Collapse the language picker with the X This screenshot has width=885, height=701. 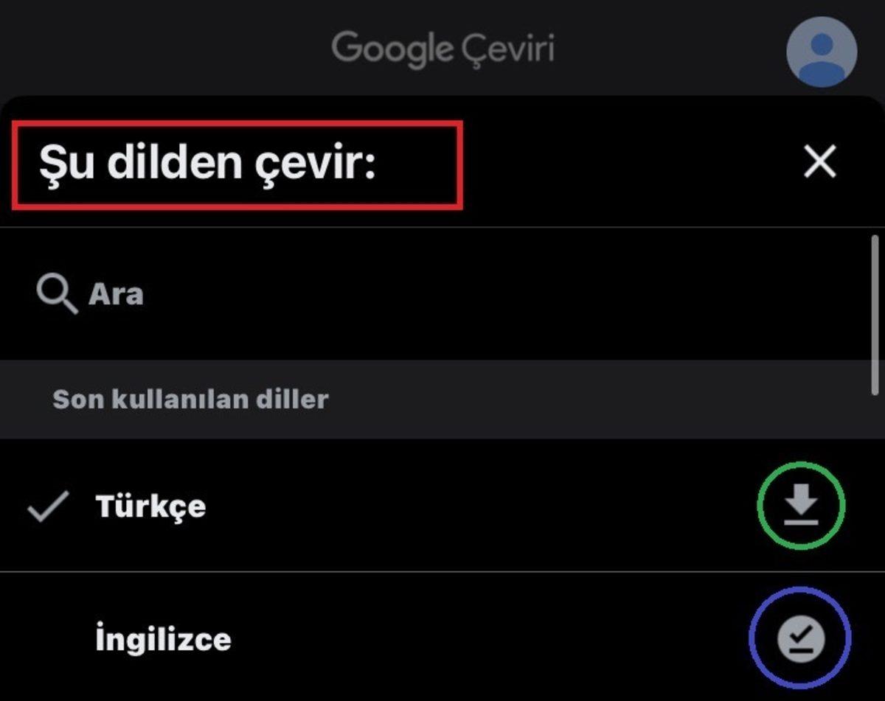(x=819, y=162)
